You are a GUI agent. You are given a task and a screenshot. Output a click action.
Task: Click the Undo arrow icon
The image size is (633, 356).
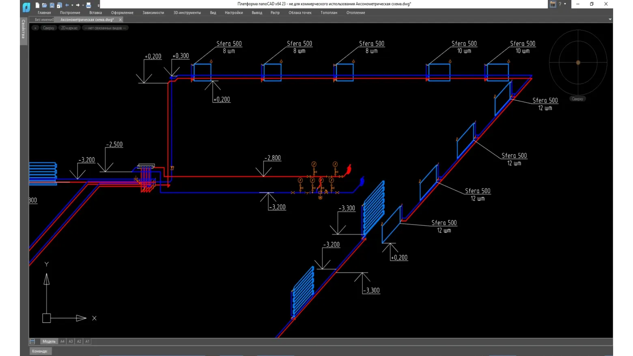(x=67, y=5)
